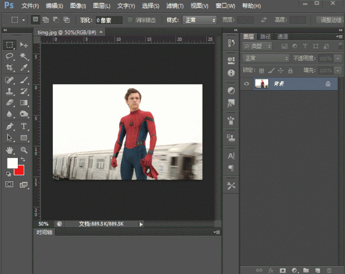Reset default foreground and background colors

pos(9,174)
